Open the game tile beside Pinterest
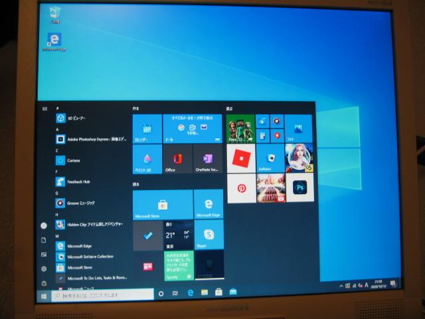The width and height of the screenshot is (425, 319). coord(271,188)
